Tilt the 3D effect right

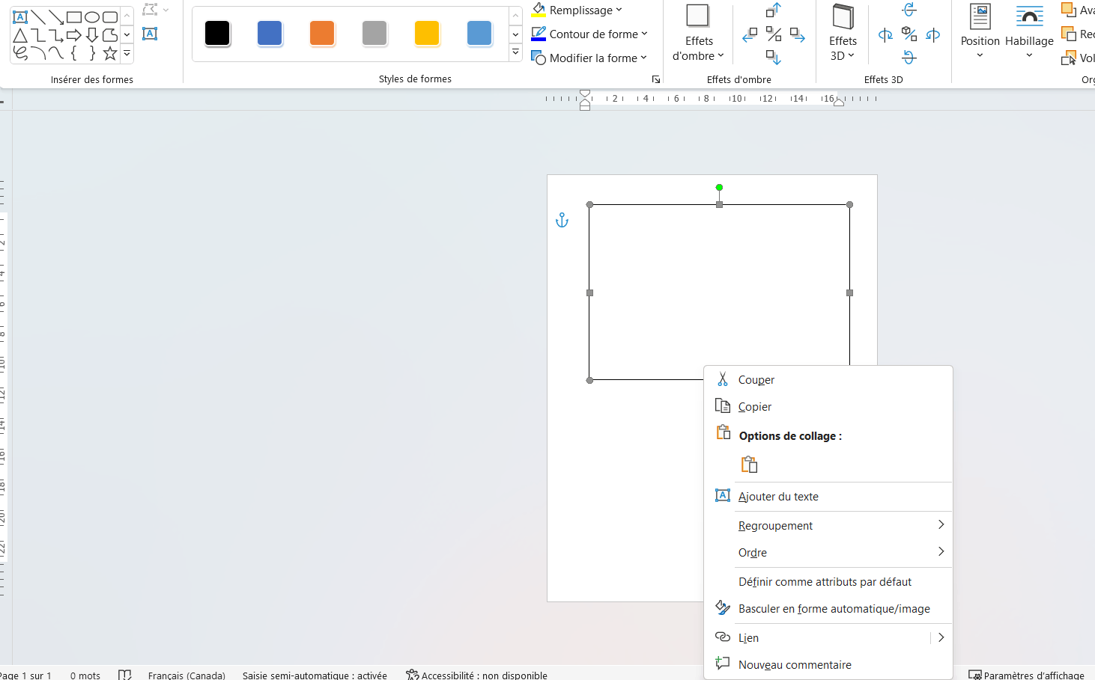[933, 34]
